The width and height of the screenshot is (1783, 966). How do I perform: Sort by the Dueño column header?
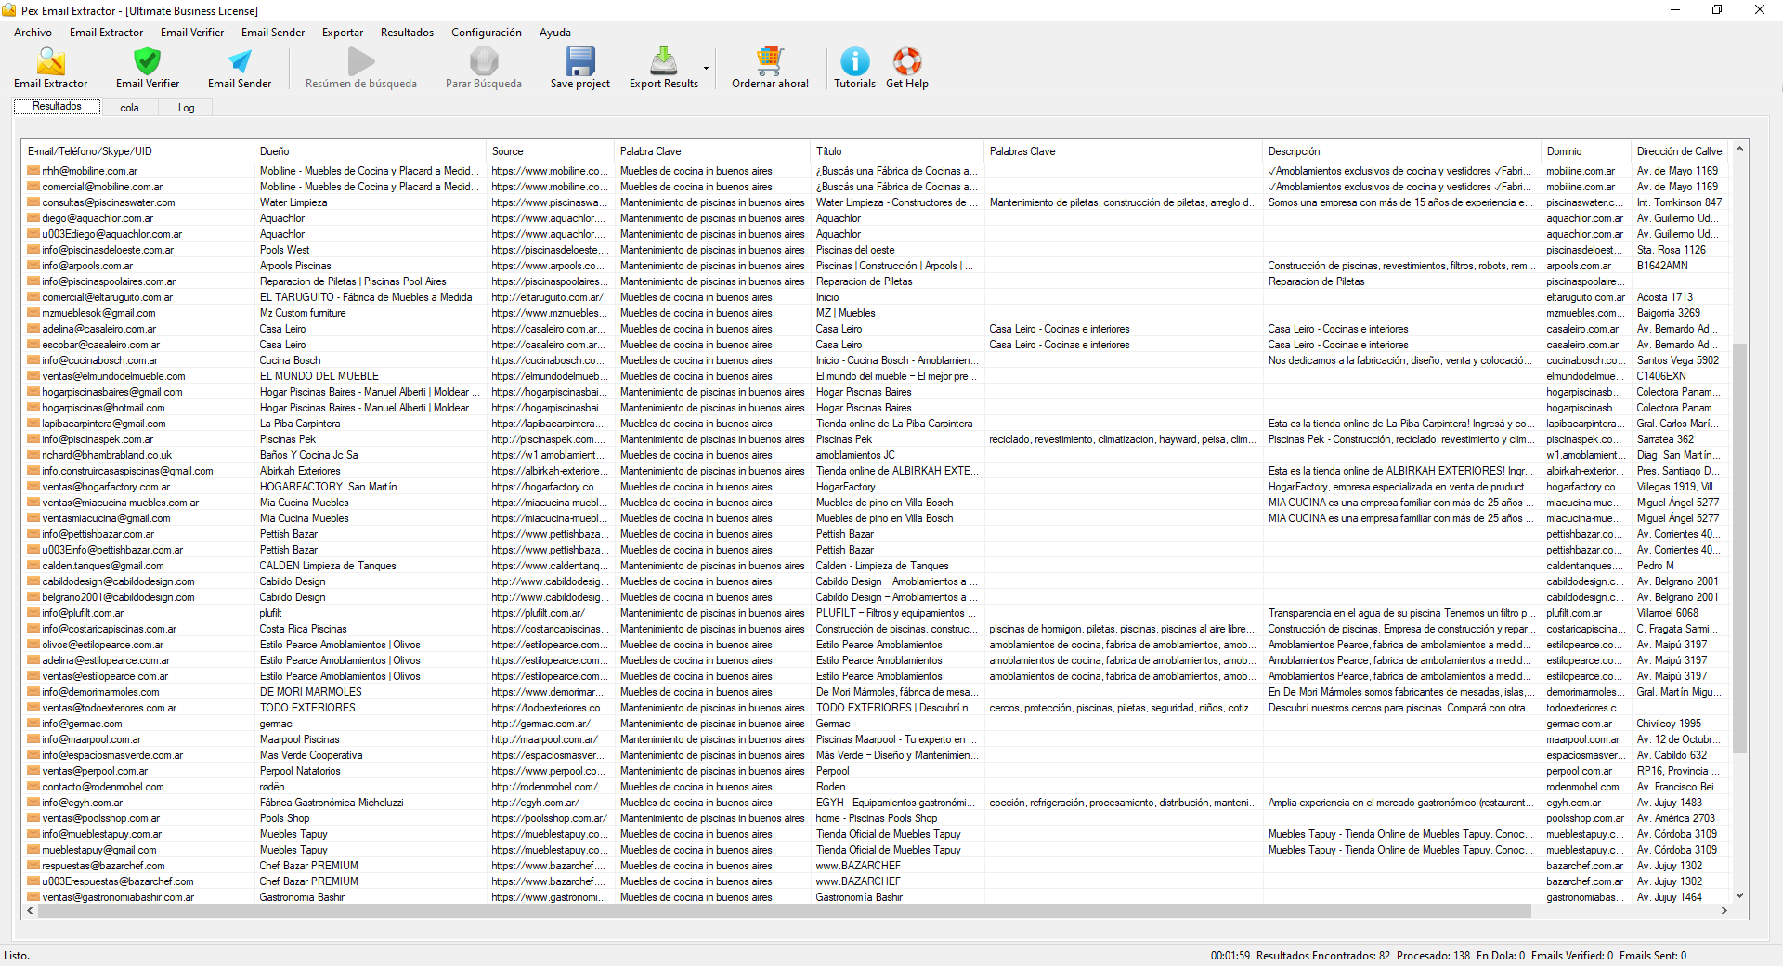[275, 151]
